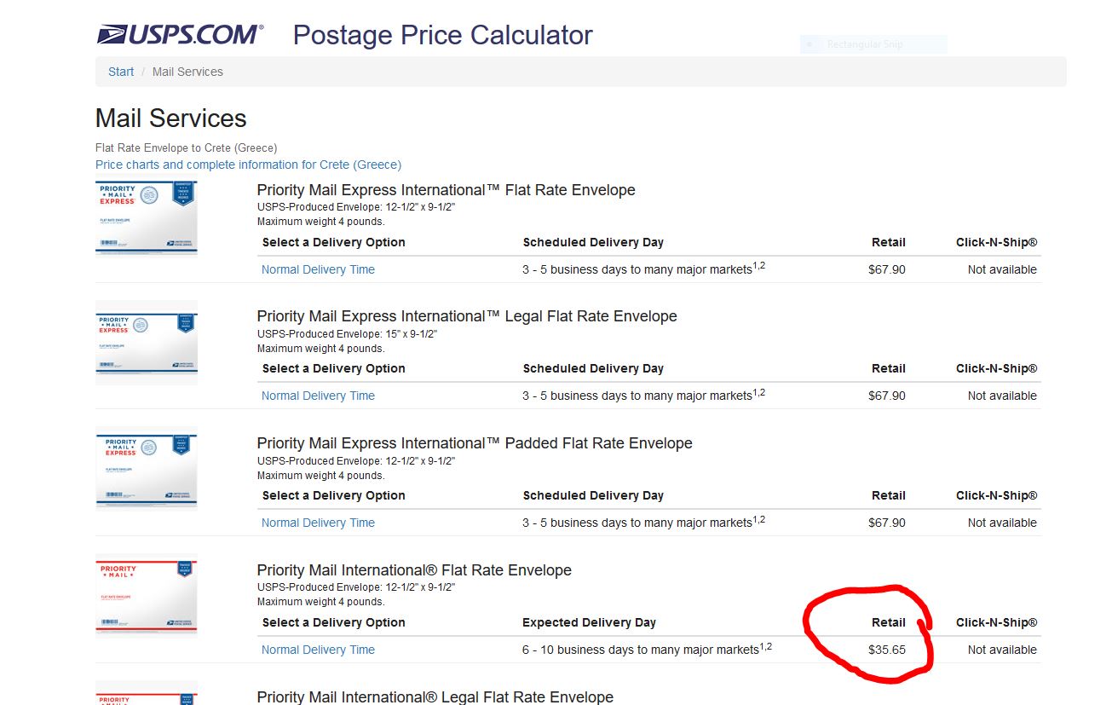
Task: Click Priority Mail Express International Padded Flat Rate Envelope heading
Action: (x=475, y=443)
